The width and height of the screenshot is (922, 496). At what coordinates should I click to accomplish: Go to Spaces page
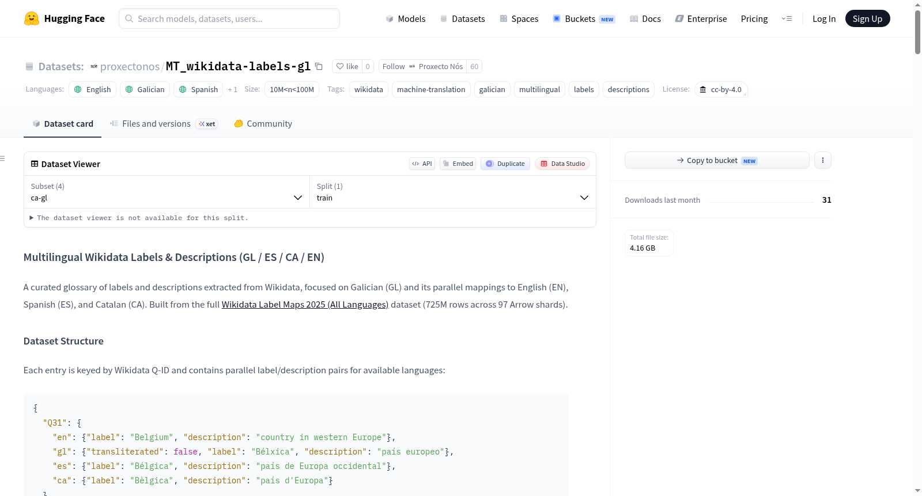point(519,18)
